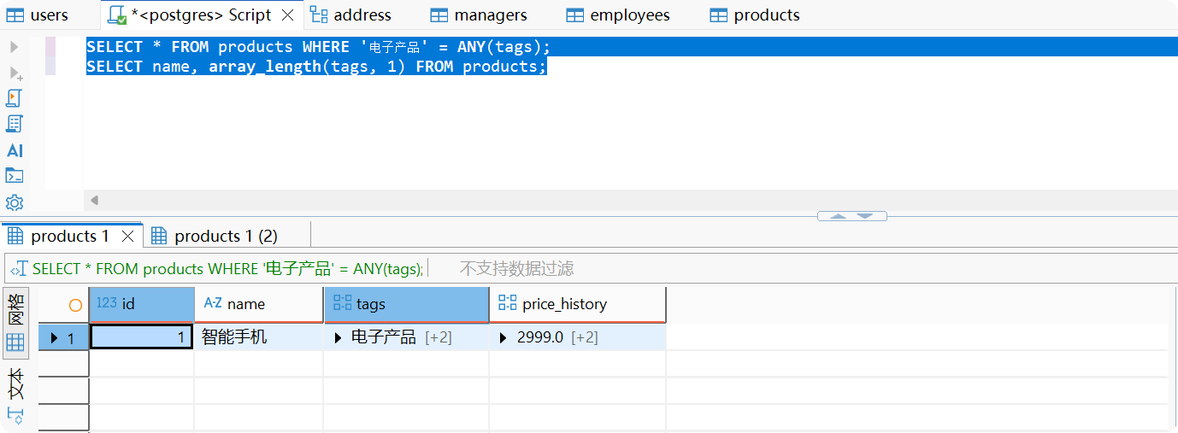Switch result view to 文本 text mode

[15, 384]
